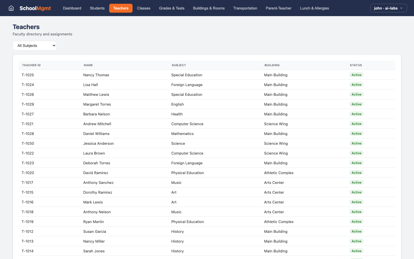Select the Nancy Thomas row
414x259 pixels.
pos(96,75)
